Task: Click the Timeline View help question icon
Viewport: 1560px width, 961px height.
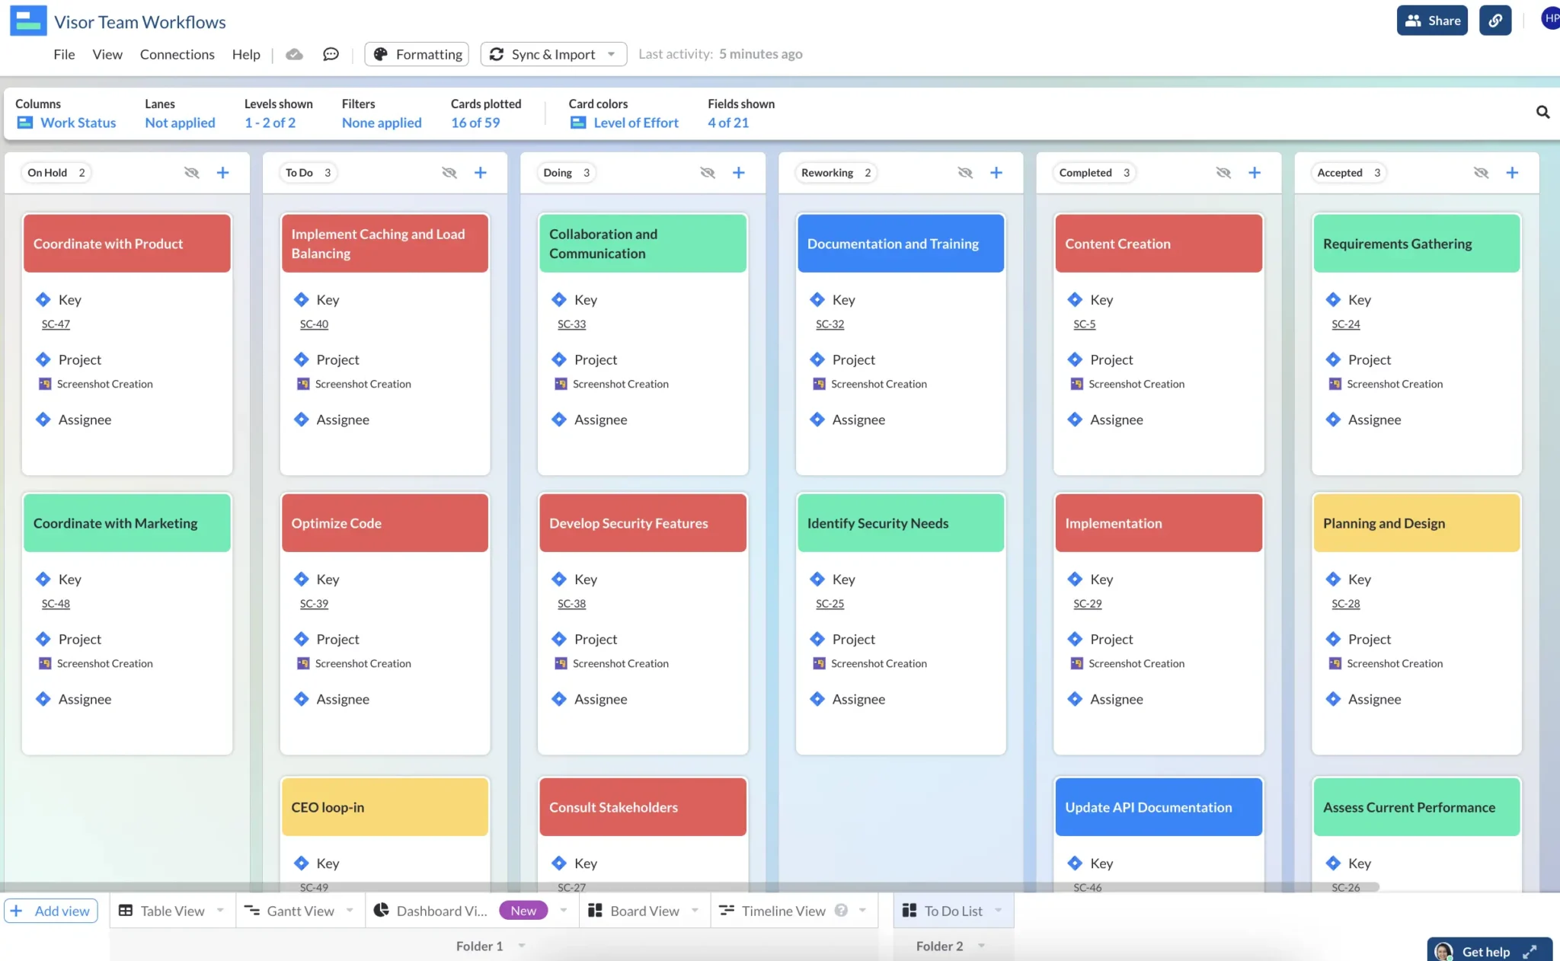Action: coord(841,911)
